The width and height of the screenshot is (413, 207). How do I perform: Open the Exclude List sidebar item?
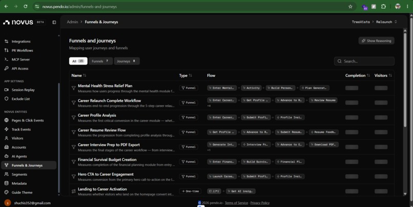pyautogui.click(x=20, y=99)
